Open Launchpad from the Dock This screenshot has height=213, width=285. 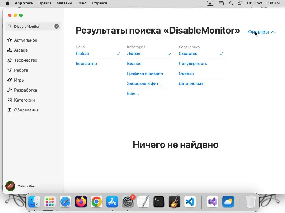50,202
